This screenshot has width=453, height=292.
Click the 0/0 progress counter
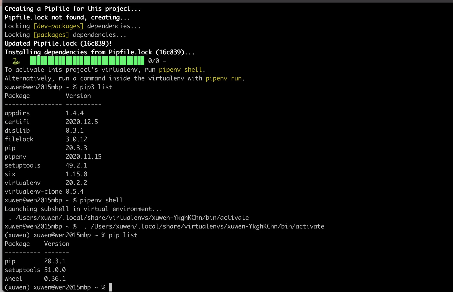tap(154, 61)
